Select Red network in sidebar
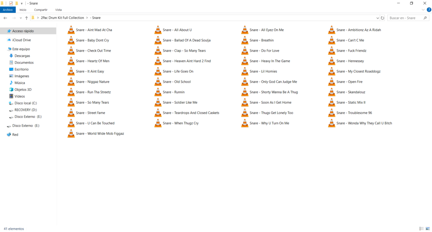The width and height of the screenshot is (432, 232). click(x=15, y=135)
